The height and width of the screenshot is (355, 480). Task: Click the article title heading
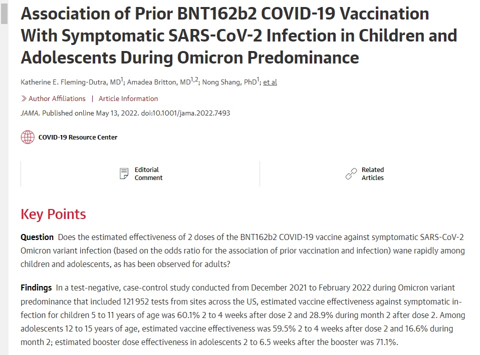238,35
